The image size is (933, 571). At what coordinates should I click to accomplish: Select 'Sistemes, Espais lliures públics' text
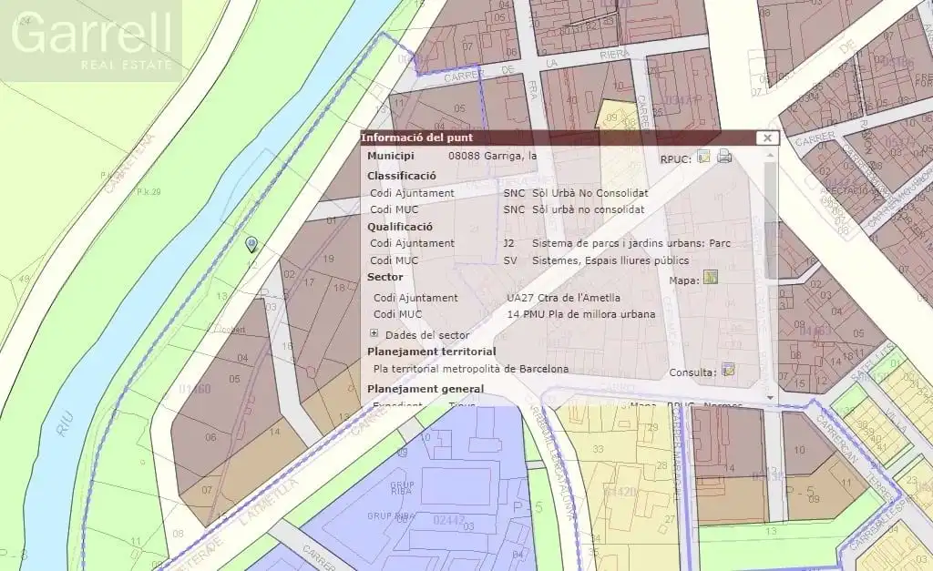[610, 260]
